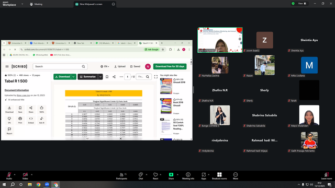335x188 pixels.
Task: Open Scribd Download dropdown arrow
Action: tap(73, 77)
